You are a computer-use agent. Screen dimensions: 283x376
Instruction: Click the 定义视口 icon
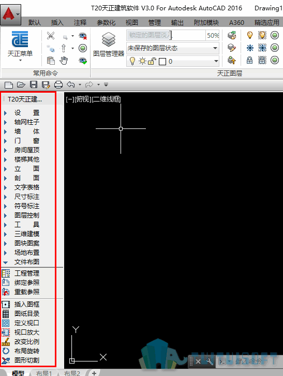[x=6, y=323]
